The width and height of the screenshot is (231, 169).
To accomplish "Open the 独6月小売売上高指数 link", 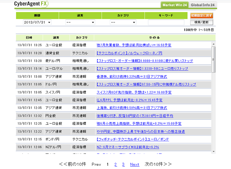I will (x=139, y=123).
